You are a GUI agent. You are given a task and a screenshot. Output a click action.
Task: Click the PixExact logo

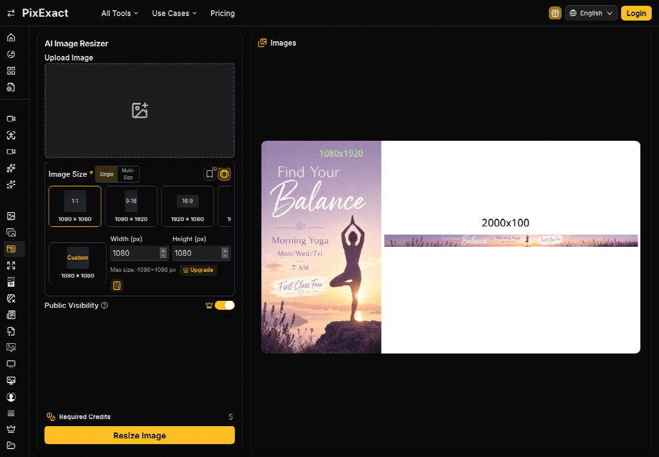(x=45, y=13)
